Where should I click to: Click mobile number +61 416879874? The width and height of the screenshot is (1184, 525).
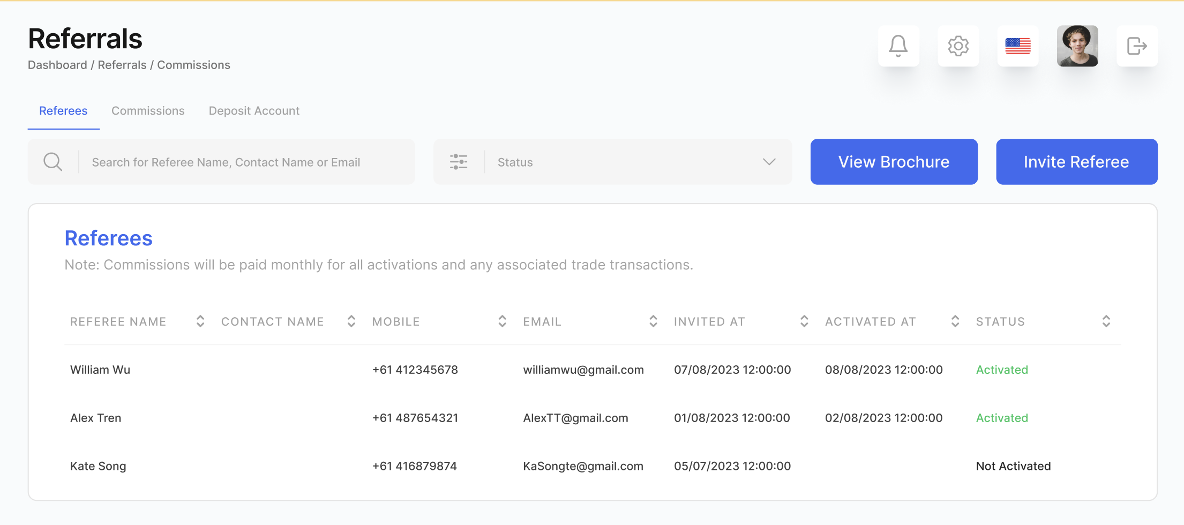(x=415, y=466)
